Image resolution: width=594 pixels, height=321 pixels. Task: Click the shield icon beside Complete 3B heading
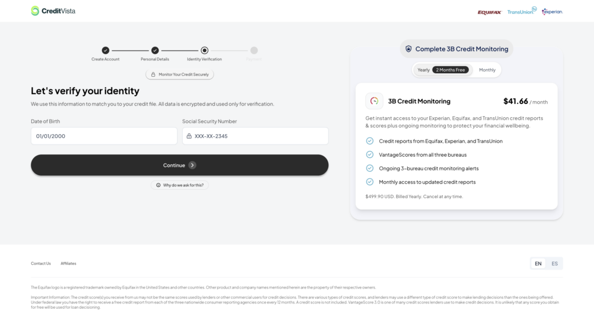[408, 49]
